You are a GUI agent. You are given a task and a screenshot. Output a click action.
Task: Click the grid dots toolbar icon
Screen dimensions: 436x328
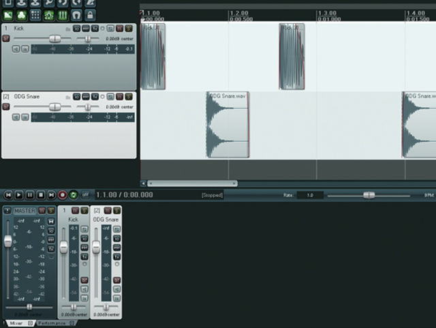point(35,15)
